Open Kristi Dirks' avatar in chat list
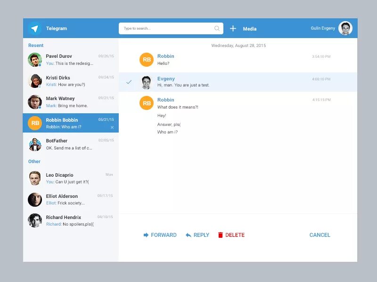Viewport: 377px width, 282px height. click(x=35, y=81)
